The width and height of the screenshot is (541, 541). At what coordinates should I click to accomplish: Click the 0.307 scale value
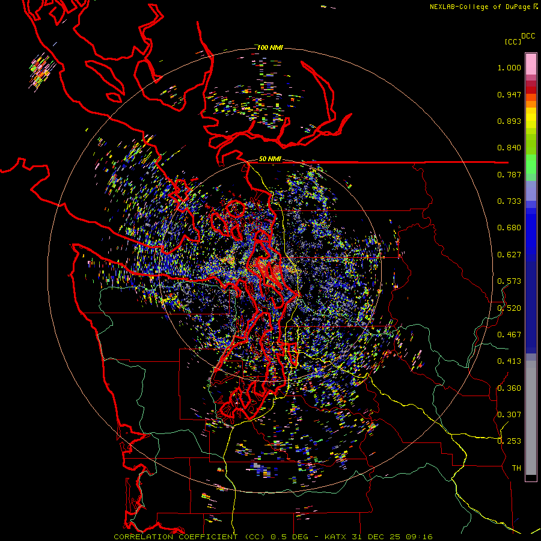click(x=509, y=415)
